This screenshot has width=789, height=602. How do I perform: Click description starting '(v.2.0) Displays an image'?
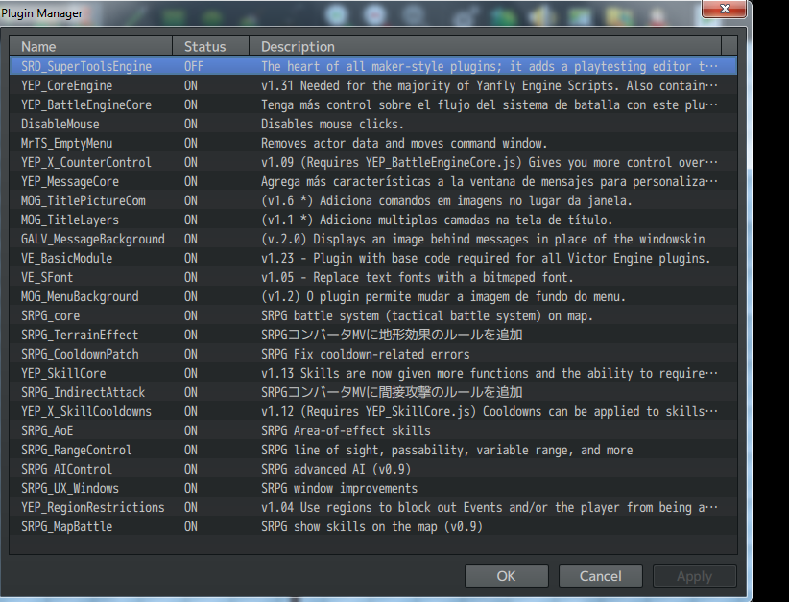(483, 239)
